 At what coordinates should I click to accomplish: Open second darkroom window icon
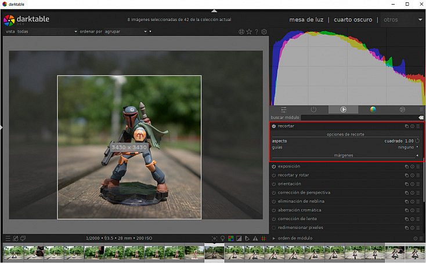[23, 238]
